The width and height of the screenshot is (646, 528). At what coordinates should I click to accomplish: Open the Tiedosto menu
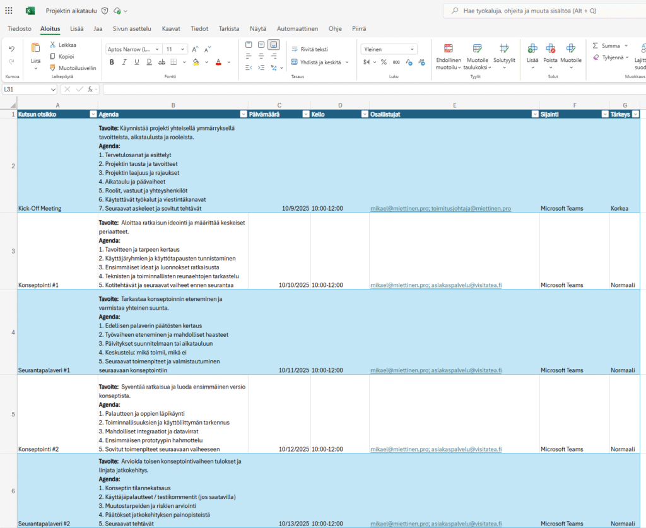coord(20,28)
